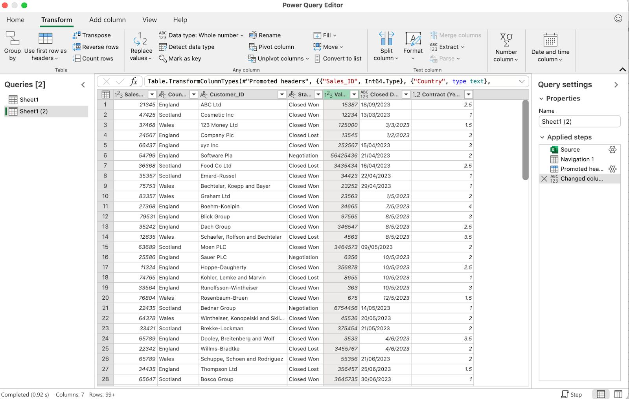Click into the formula bar text
Viewport: 629px width, 399px height.
click(x=318, y=81)
